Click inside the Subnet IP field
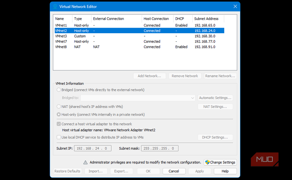Viewport: 292px width, 180px height. tap(93, 148)
